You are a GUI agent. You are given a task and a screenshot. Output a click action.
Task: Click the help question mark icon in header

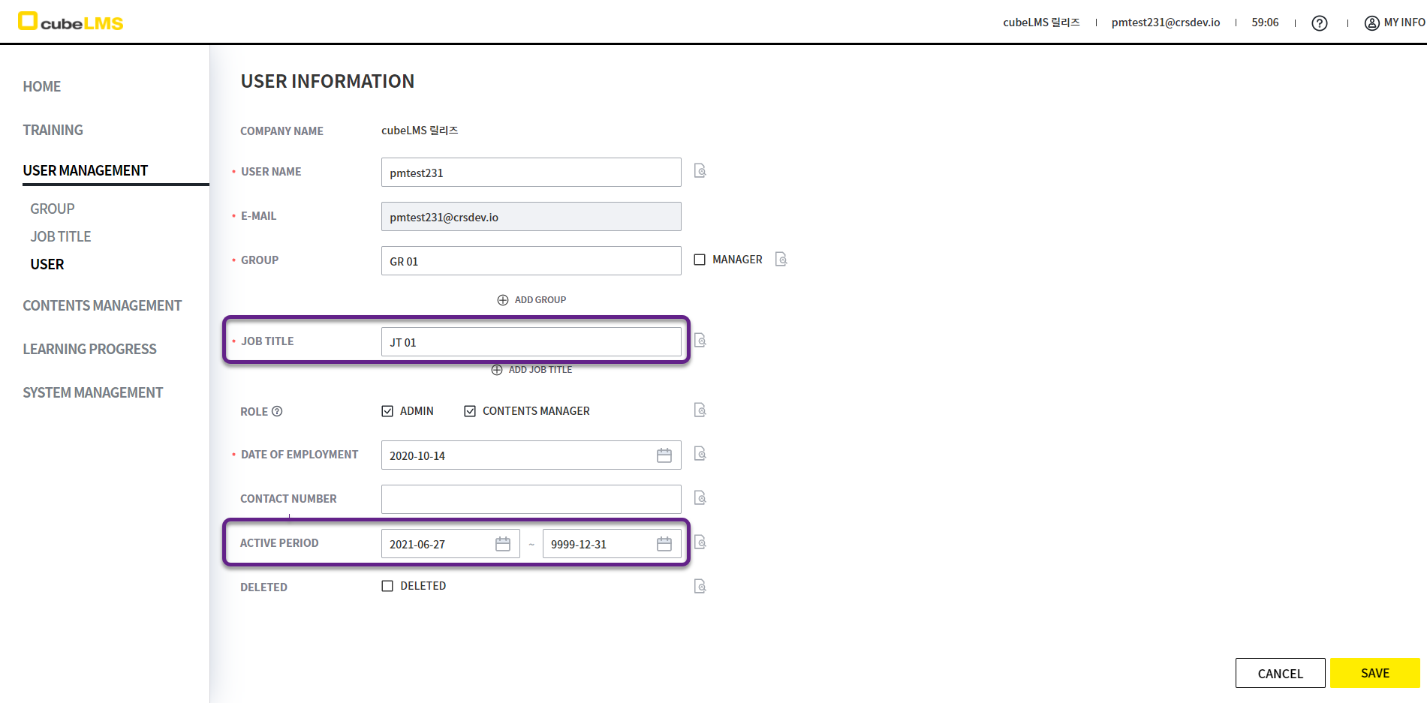[1319, 23]
